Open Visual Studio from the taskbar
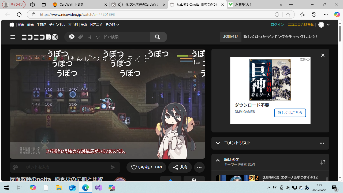 point(99,188)
